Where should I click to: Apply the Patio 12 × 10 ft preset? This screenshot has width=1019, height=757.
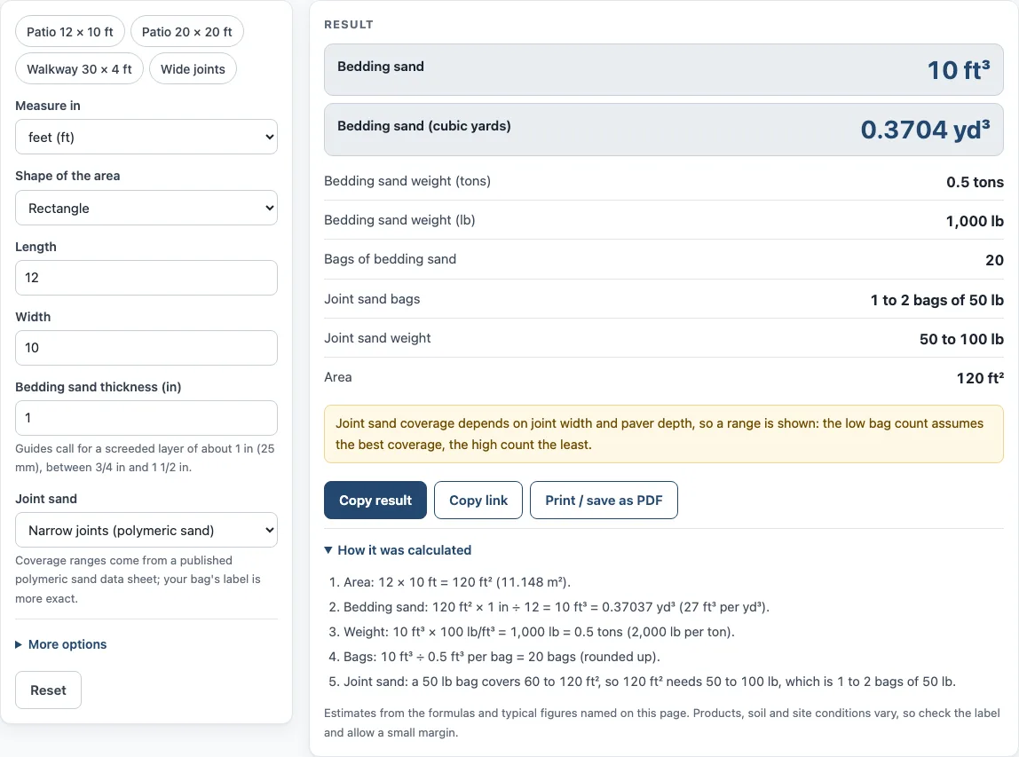(x=69, y=32)
